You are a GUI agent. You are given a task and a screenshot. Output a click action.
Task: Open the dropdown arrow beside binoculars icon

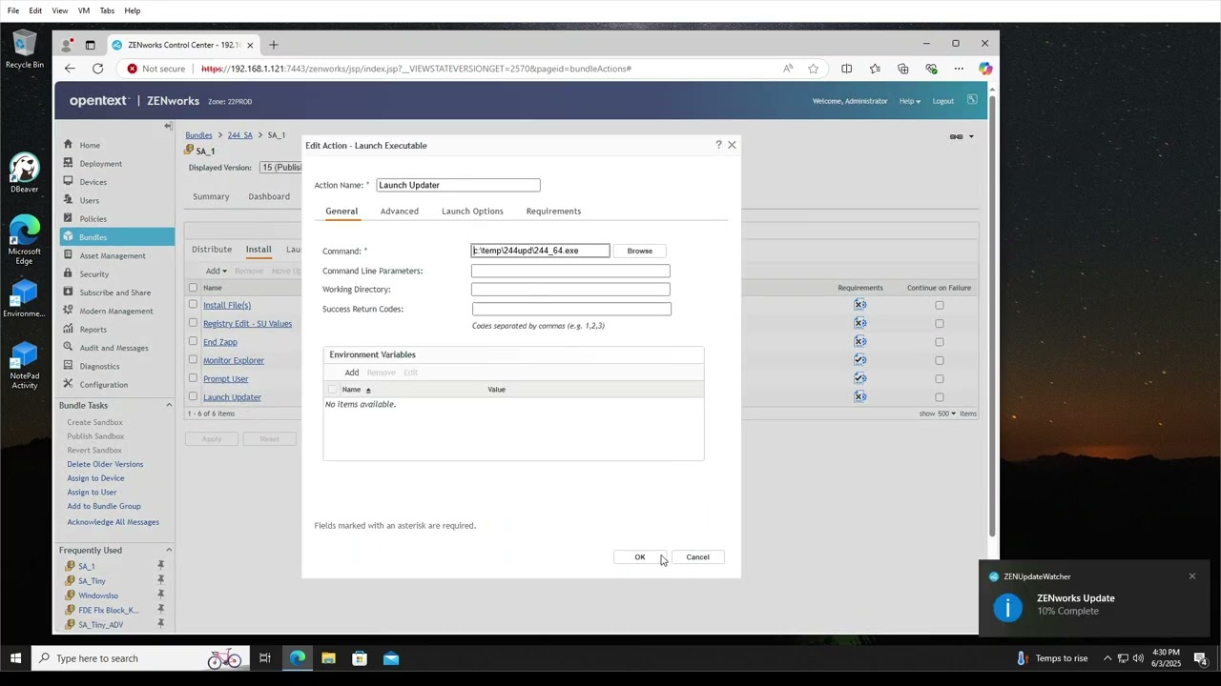(971, 136)
